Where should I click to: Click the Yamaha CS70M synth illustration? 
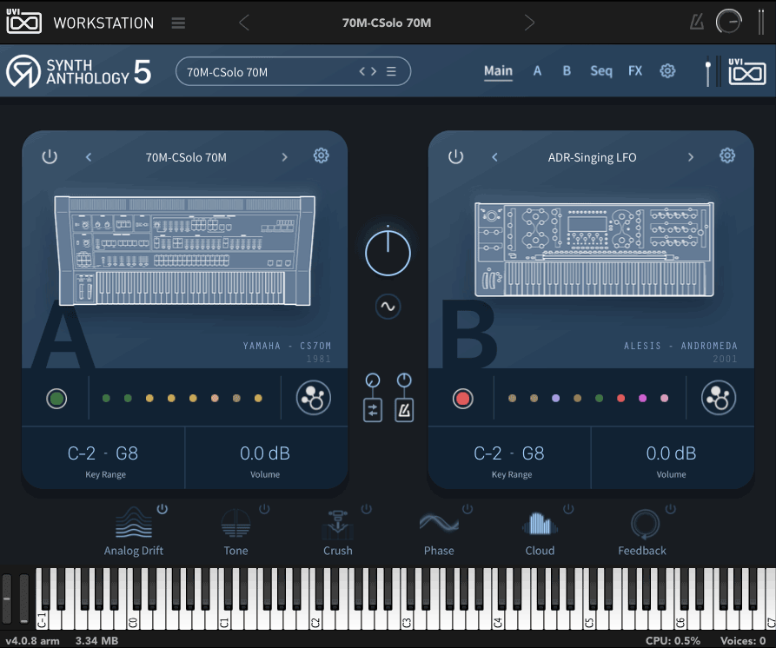(184, 251)
